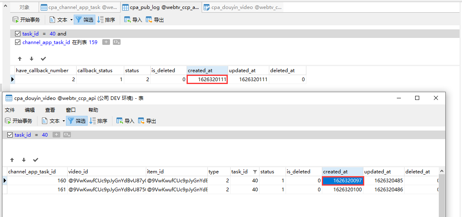
Task: Click 导入 import in cpa_douyin_video window
Action: coord(125,121)
